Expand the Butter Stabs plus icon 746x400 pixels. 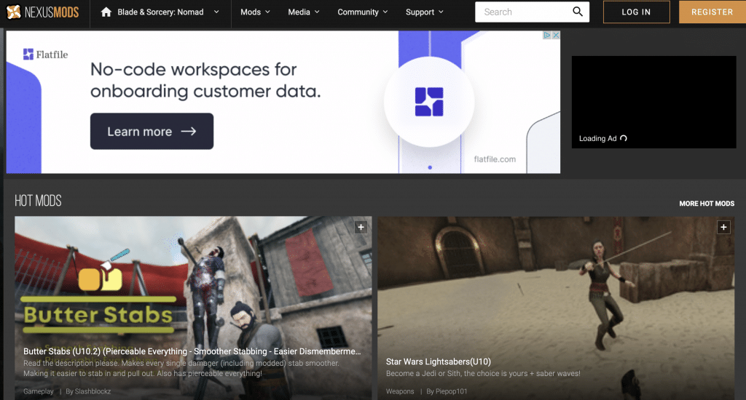click(361, 227)
